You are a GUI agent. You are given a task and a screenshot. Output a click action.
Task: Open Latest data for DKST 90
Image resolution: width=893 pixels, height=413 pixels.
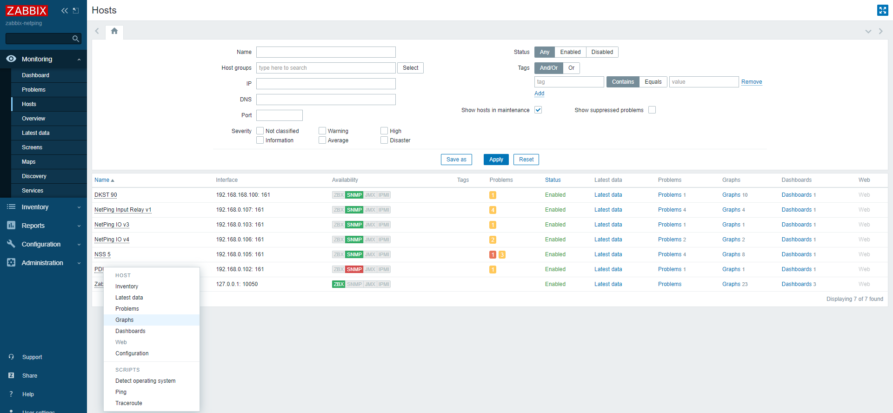coord(608,195)
